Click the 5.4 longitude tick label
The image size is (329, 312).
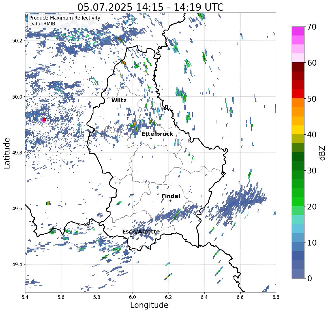pos(25,297)
